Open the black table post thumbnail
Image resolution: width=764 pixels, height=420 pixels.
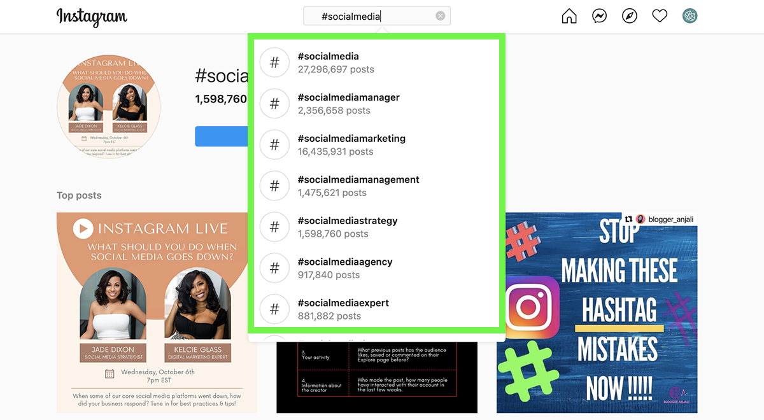[x=377, y=378]
